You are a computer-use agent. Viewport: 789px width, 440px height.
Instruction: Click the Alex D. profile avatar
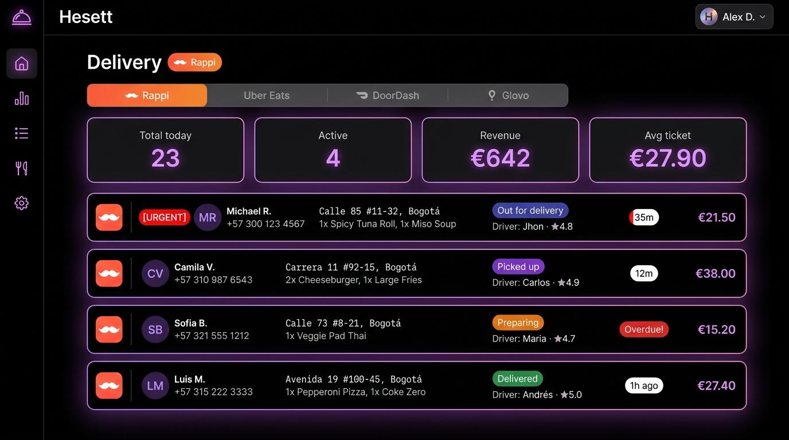coord(709,17)
